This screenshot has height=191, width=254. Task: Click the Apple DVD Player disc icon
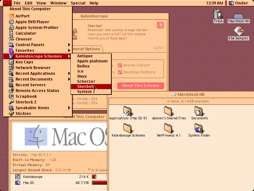pos(11,22)
